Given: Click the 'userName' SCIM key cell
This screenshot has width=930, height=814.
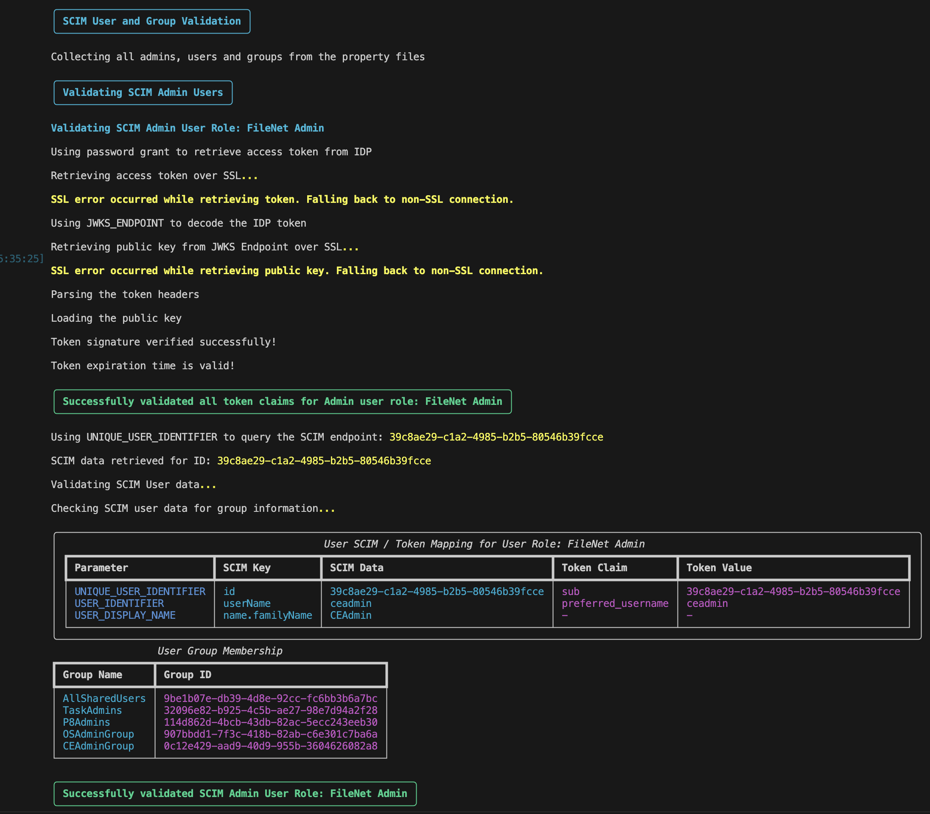Looking at the screenshot, I should point(247,603).
